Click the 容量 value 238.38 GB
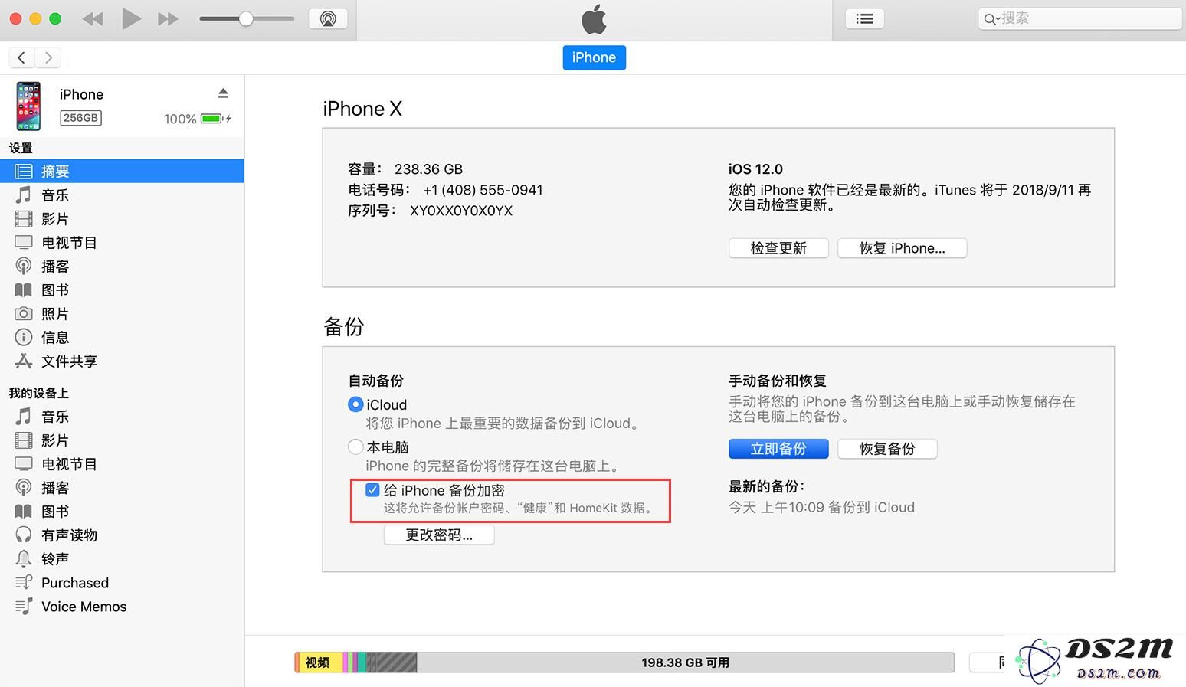This screenshot has height=687, width=1186. 428,169
